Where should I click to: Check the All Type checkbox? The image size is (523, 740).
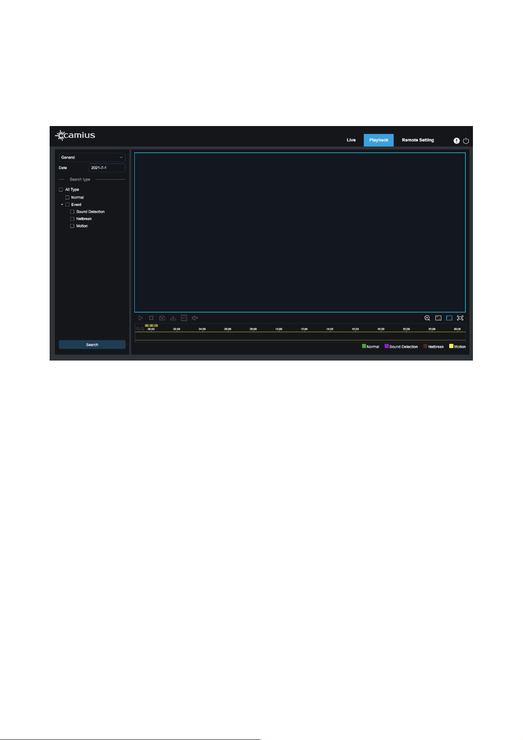click(61, 190)
